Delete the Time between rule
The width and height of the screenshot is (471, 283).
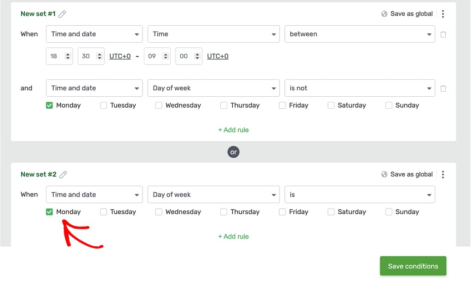443,34
